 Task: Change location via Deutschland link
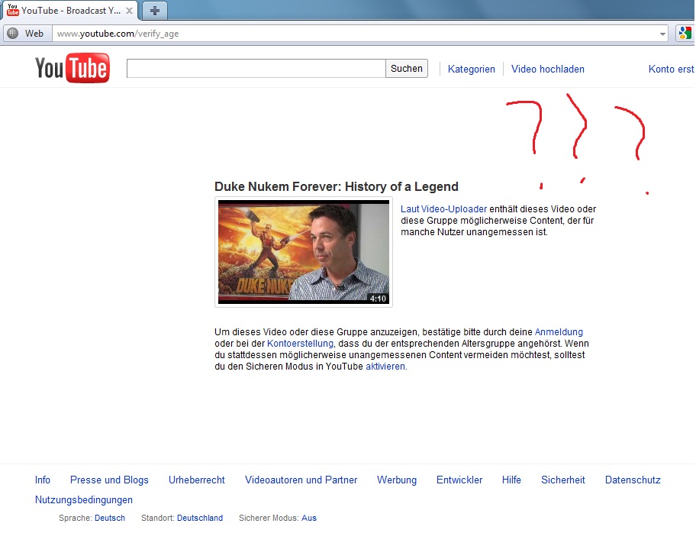coord(200,518)
